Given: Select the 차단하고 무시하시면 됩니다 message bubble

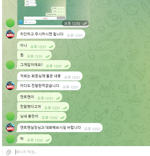Looking at the screenshot, I should tap(51, 34).
